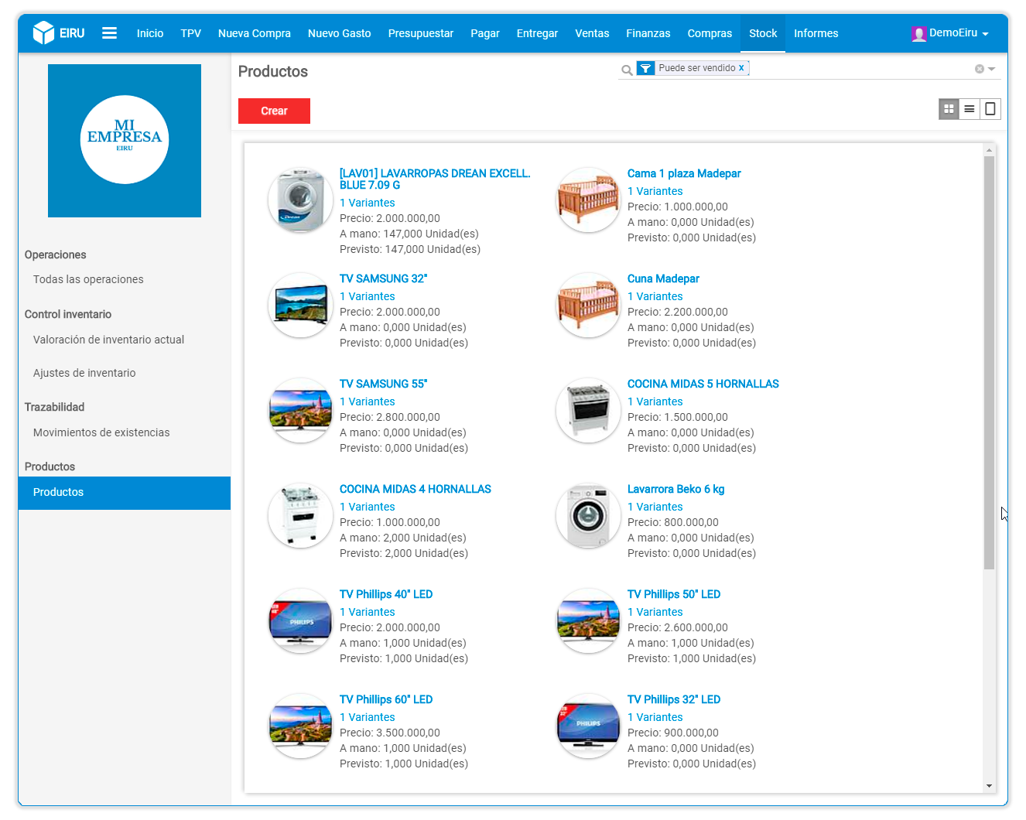This screenshot has width=1026, height=820.
Task: Open TV SAMSUNG 55" product title
Action: pyautogui.click(x=383, y=384)
